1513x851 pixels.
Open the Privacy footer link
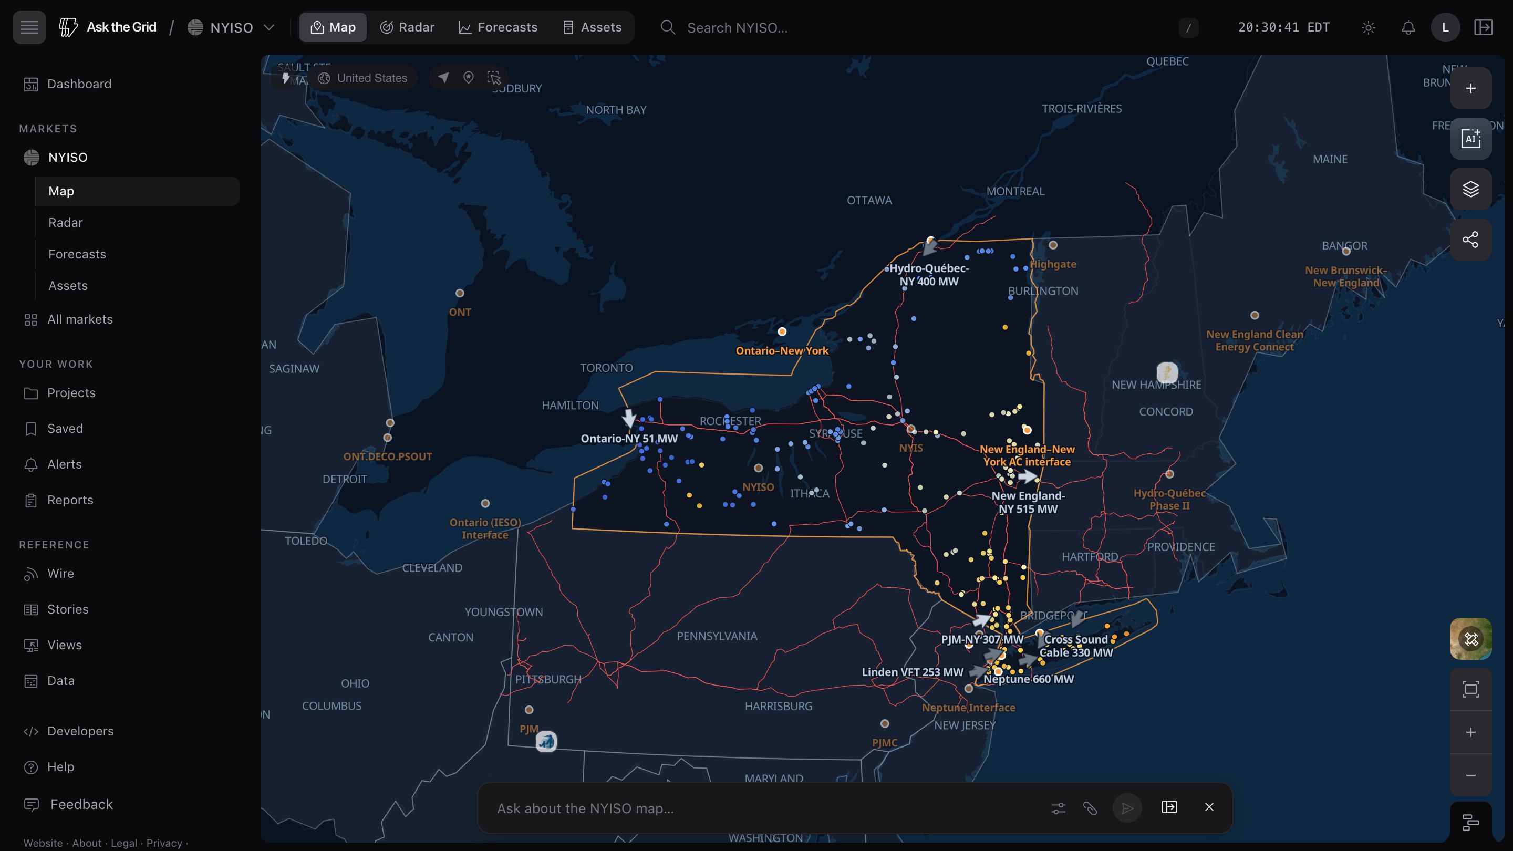[164, 843]
